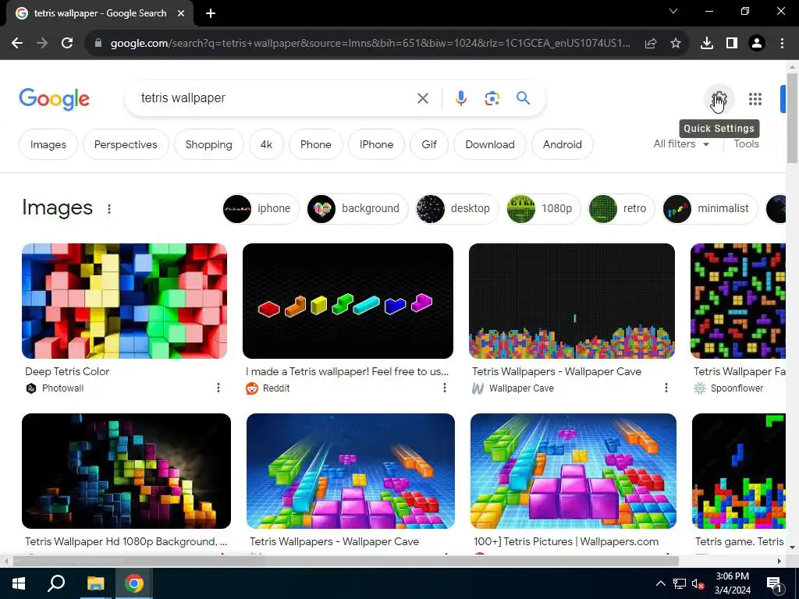Toggle Chrome side panel
The width and height of the screenshot is (799, 599).
click(x=732, y=44)
